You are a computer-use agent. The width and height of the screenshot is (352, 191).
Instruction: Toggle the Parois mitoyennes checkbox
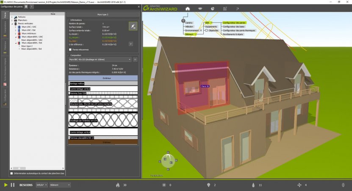pyautogui.click(x=70, y=50)
